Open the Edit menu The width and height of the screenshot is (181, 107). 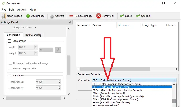(x=12, y=10)
